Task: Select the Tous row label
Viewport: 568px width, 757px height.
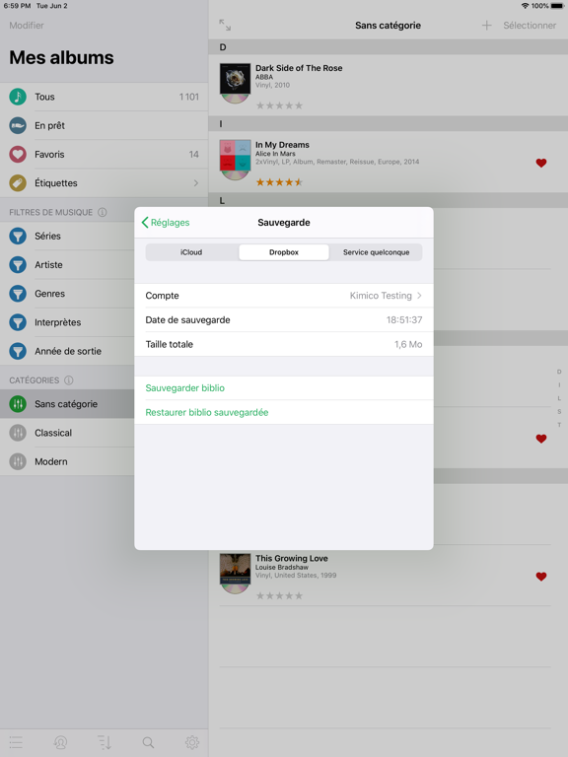Action: (x=44, y=97)
